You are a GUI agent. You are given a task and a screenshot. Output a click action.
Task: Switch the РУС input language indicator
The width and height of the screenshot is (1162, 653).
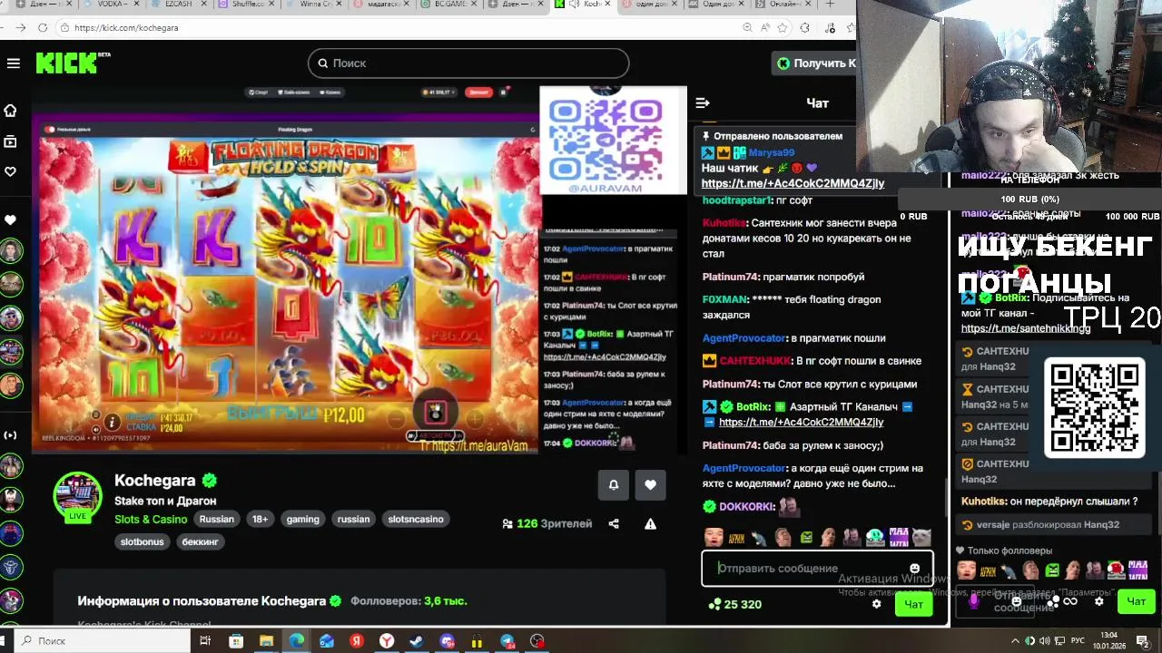(x=1079, y=640)
